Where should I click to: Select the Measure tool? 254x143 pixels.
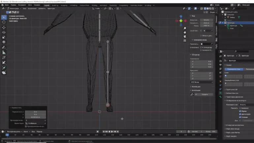[4, 53]
